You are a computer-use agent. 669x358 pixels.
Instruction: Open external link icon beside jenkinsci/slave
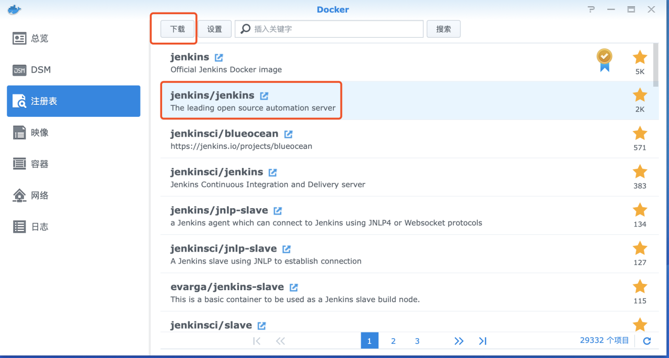[x=262, y=326]
